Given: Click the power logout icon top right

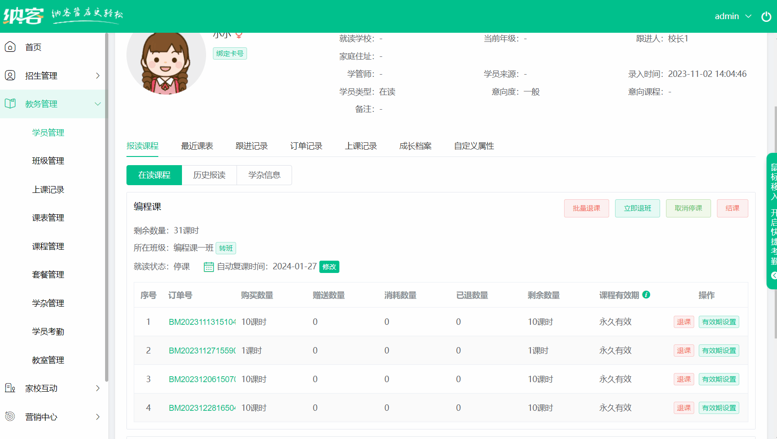Looking at the screenshot, I should tap(767, 16).
